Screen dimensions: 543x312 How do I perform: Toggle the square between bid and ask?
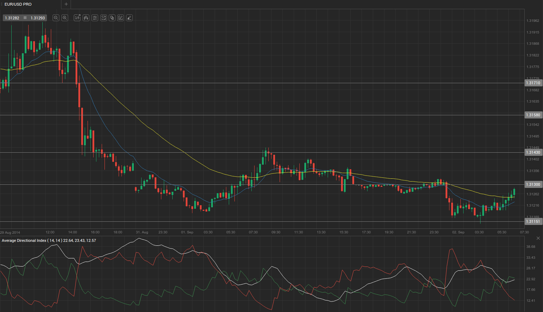point(25,18)
